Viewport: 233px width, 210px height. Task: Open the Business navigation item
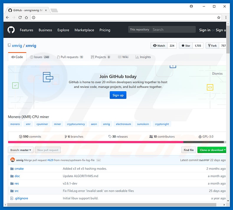tap(45, 30)
